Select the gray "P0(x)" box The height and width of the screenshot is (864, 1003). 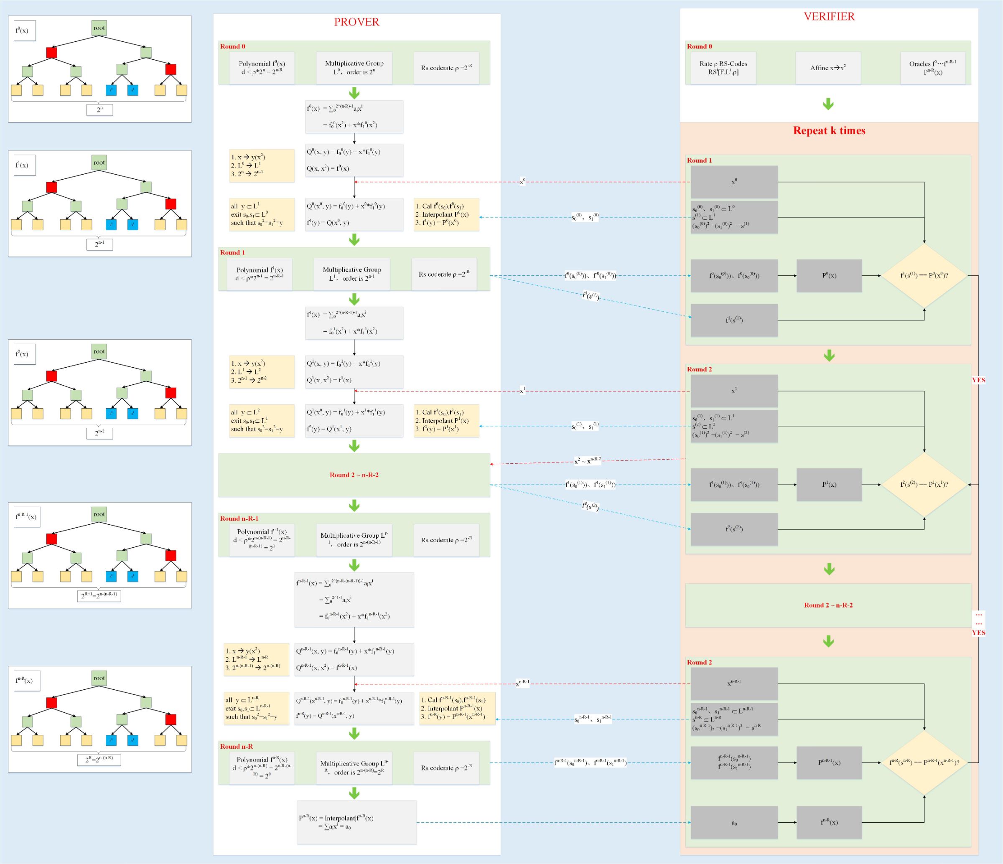tap(829, 275)
